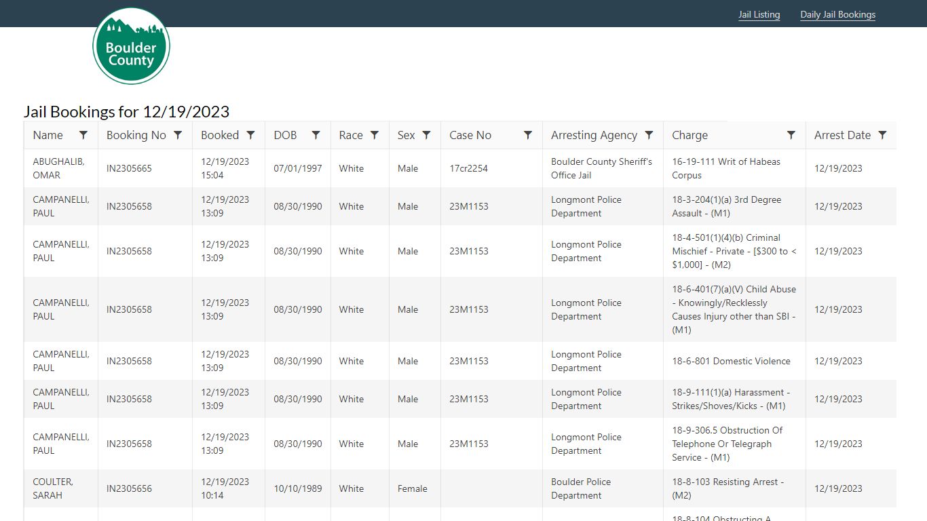Sort by Charge column header
Screen dimensions: 927x521
689,135
